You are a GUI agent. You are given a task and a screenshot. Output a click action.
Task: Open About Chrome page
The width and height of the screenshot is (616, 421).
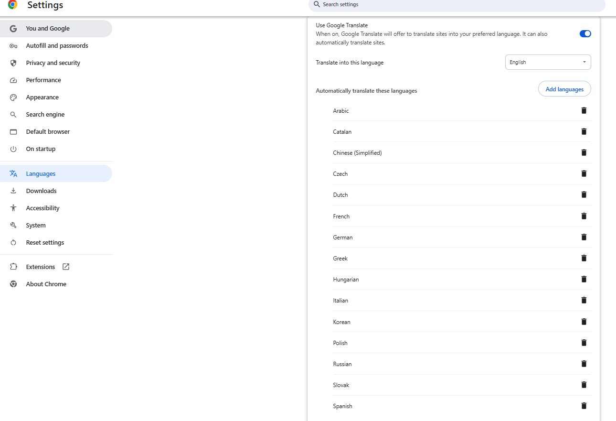[x=46, y=284]
